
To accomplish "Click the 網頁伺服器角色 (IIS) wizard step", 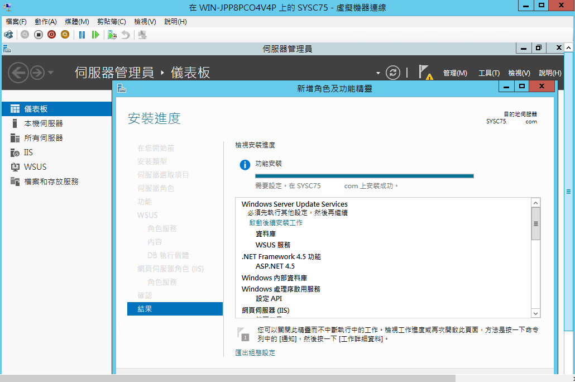I will coord(170,269).
